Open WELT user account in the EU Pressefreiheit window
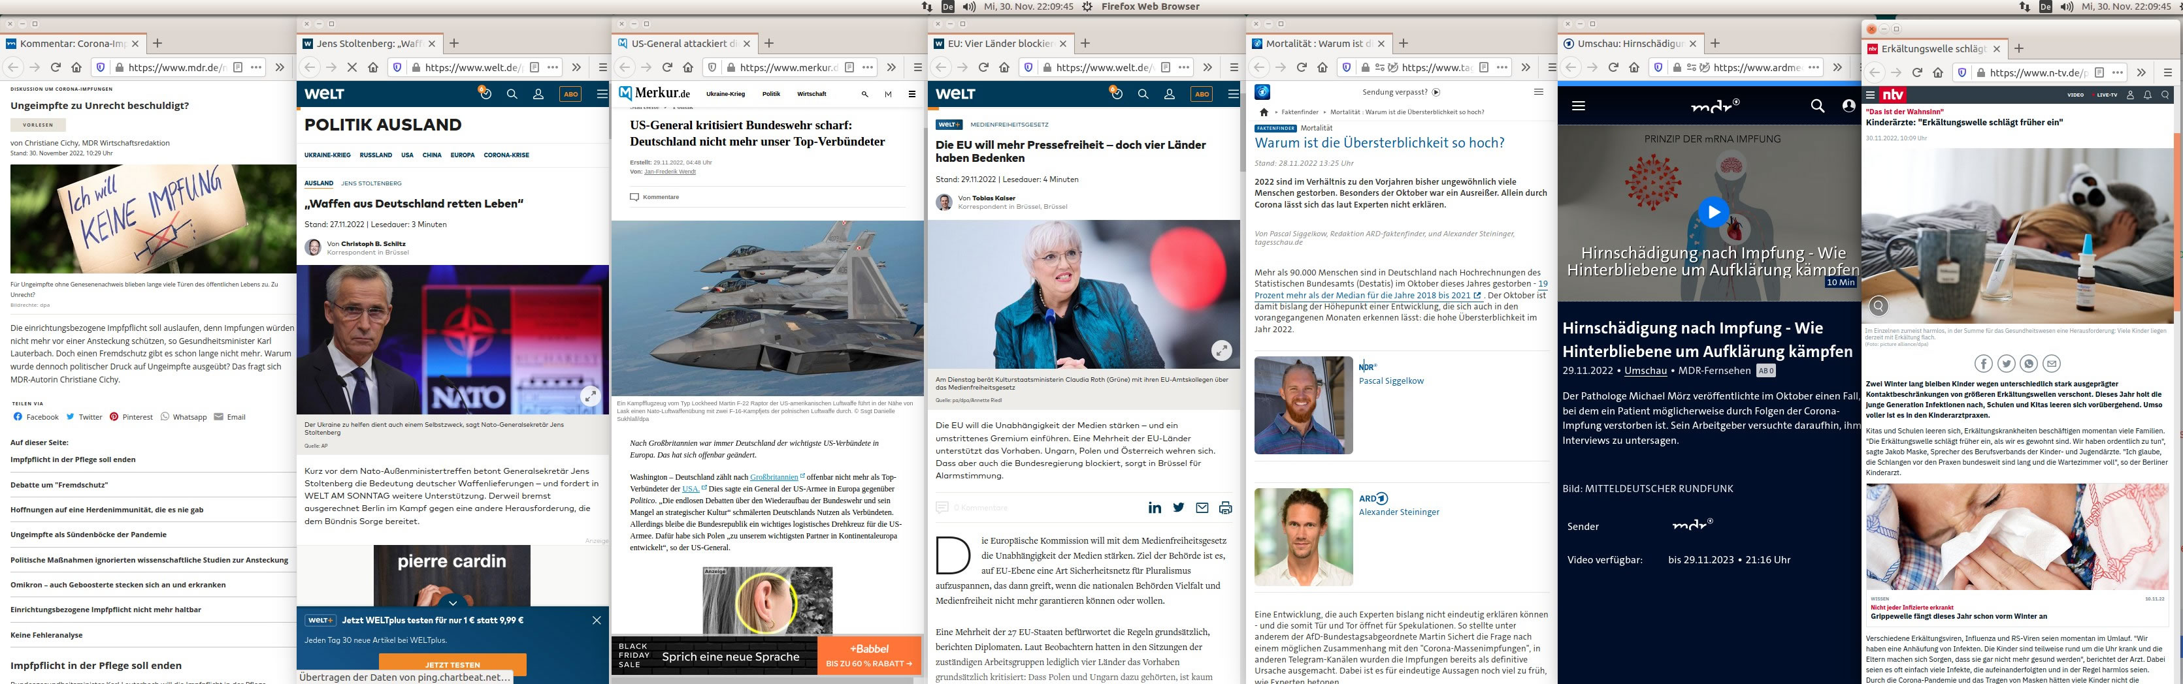2183x684 pixels. [1170, 94]
